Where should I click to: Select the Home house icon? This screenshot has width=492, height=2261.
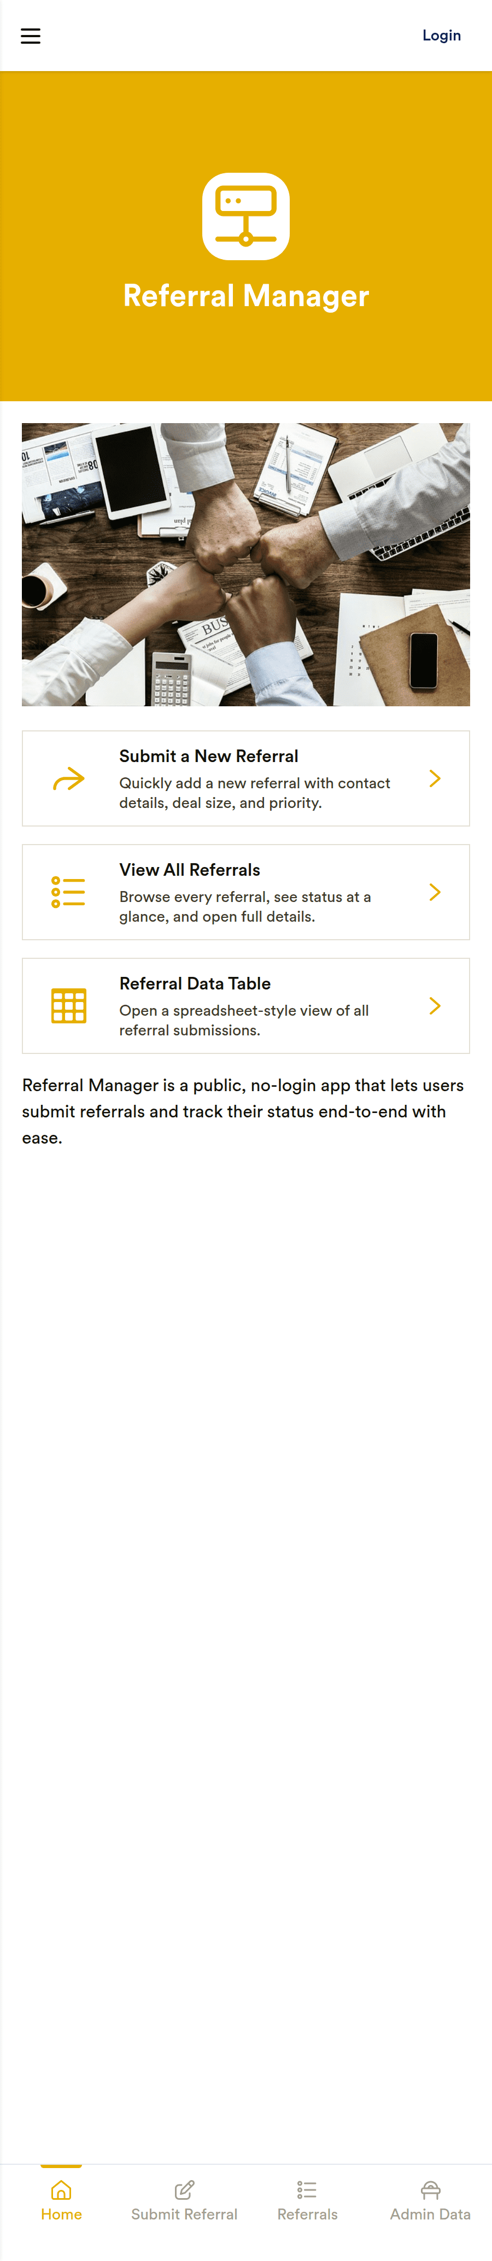61,2189
